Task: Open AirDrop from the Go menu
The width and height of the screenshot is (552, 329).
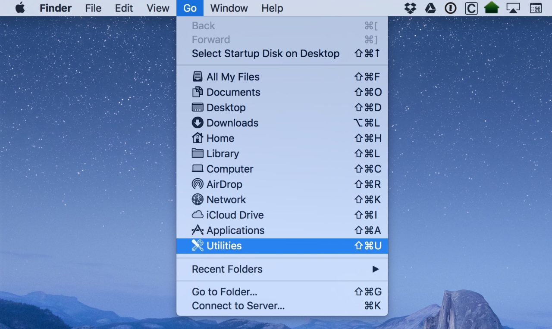Action: tap(282, 184)
